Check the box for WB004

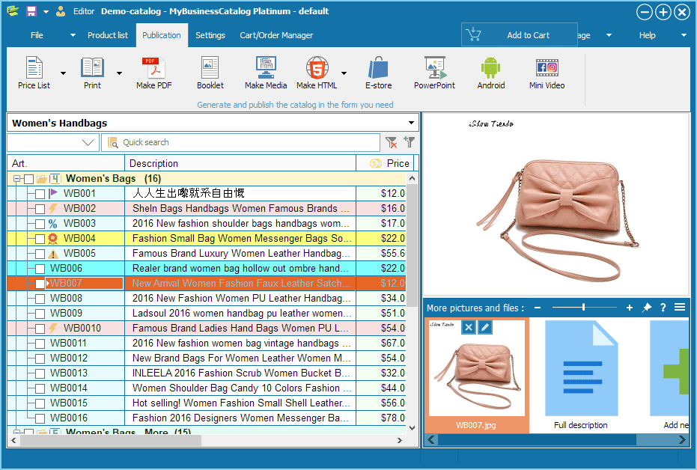pos(40,239)
